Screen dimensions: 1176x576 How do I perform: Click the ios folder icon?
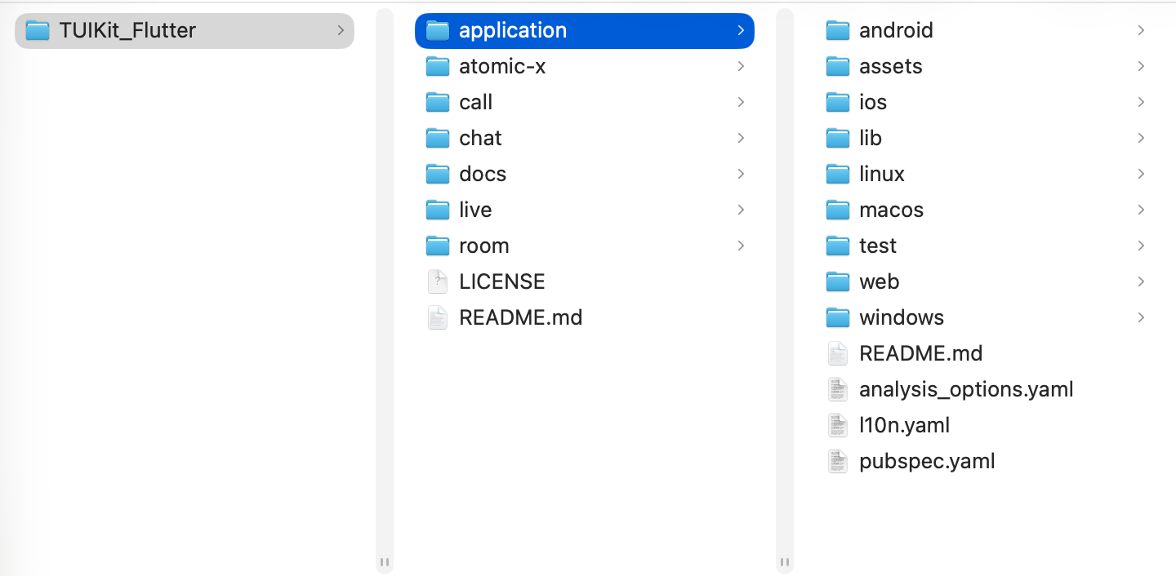838,103
